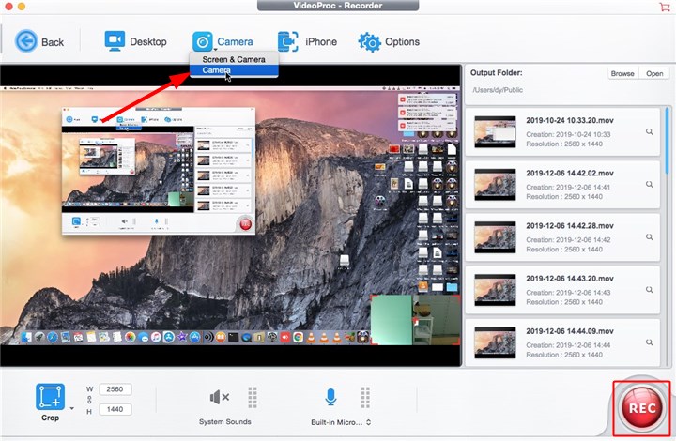Screen dimensions: 676x441
Task: Click the output path /Users/dy/Public
Action: [x=498, y=90]
